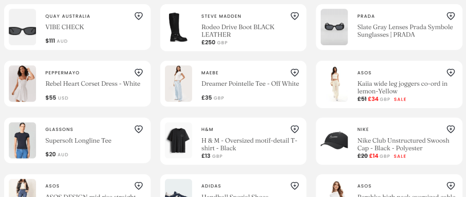
Task: Heart the Dreamer Pointelle Tee
Action: tap(295, 73)
